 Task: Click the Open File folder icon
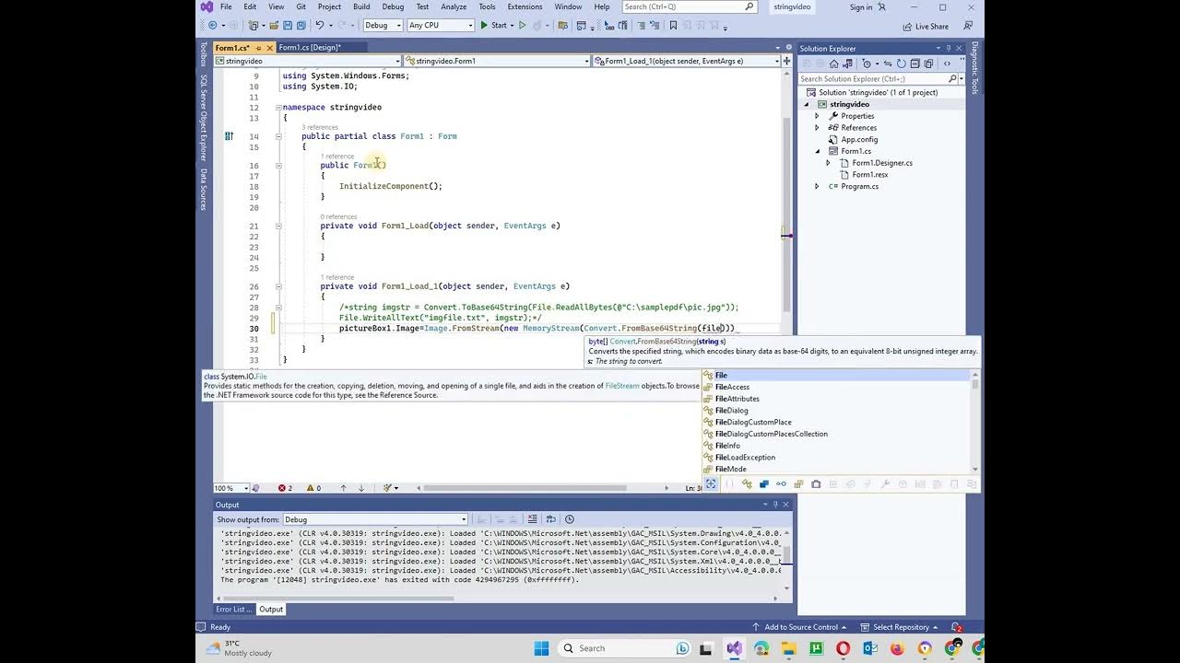[273, 26]
